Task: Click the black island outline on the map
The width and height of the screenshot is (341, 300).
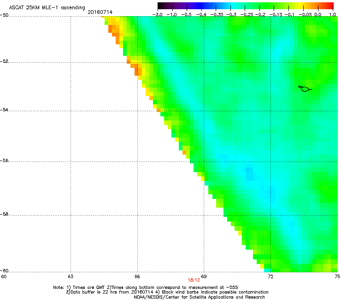Action: tap(305, 89)
